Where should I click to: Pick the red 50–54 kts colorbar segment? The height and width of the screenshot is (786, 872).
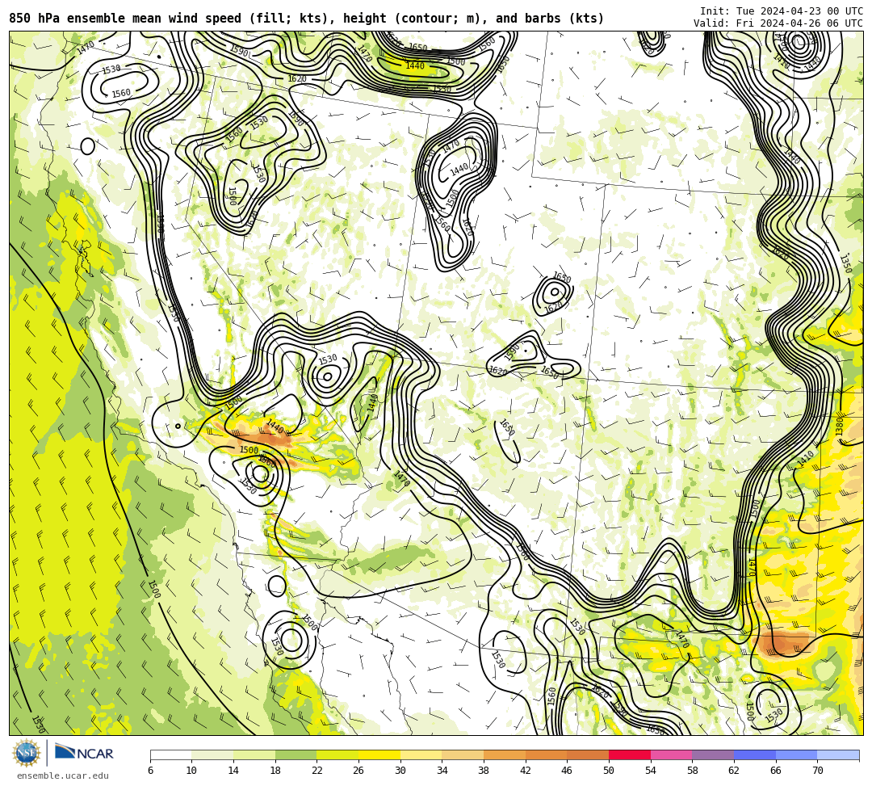[x=630, y=754]
